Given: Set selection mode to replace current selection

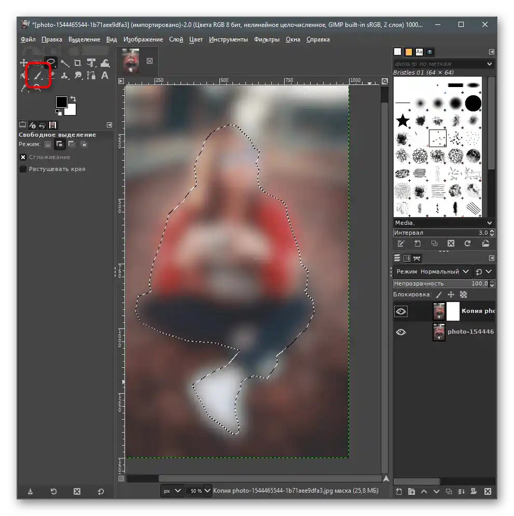Looking at the screenshot, I should [x=48, y=144].
